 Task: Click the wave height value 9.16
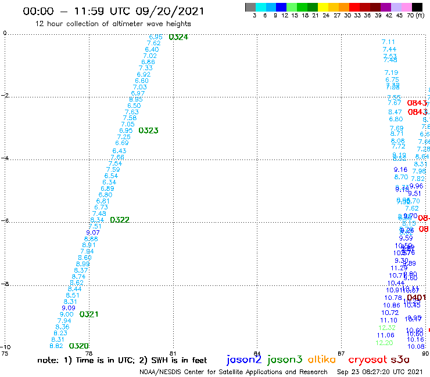(x=401, y=170)
